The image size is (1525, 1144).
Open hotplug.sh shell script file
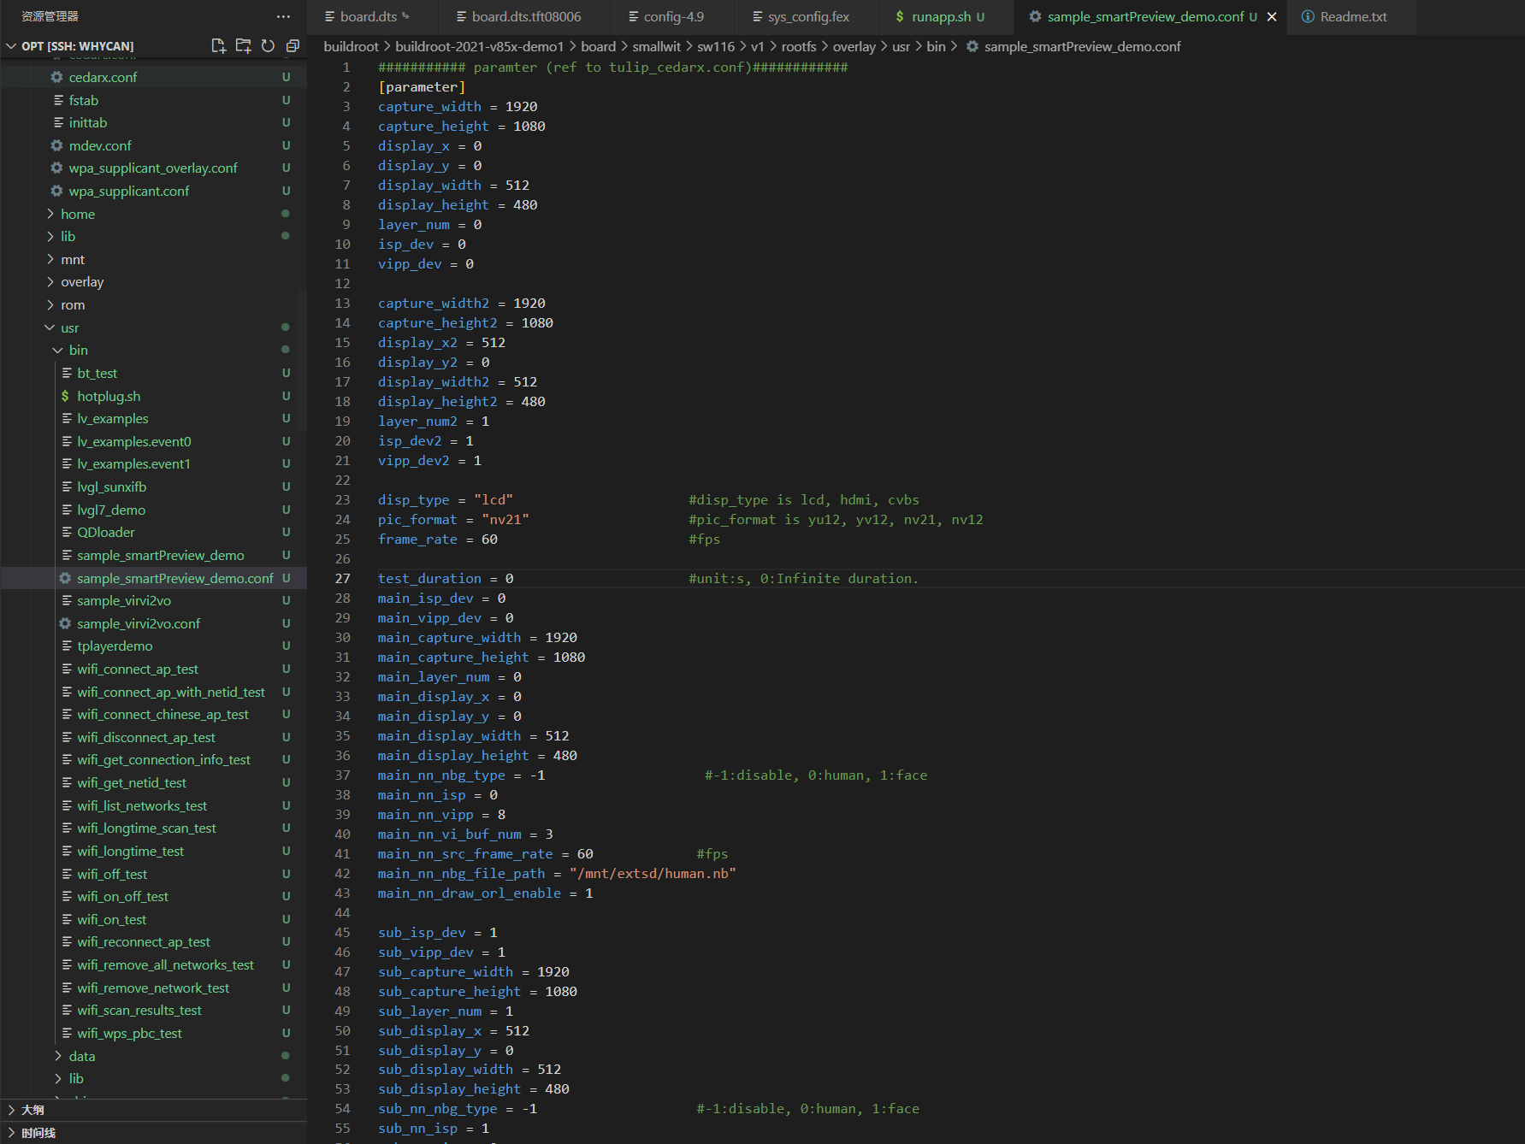click(x=109, y=396)
